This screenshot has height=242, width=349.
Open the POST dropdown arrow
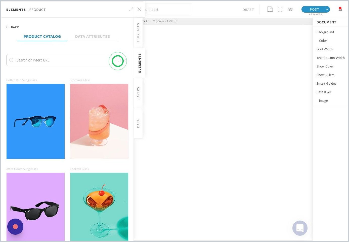pyautogui.click(x=327, y=9)
